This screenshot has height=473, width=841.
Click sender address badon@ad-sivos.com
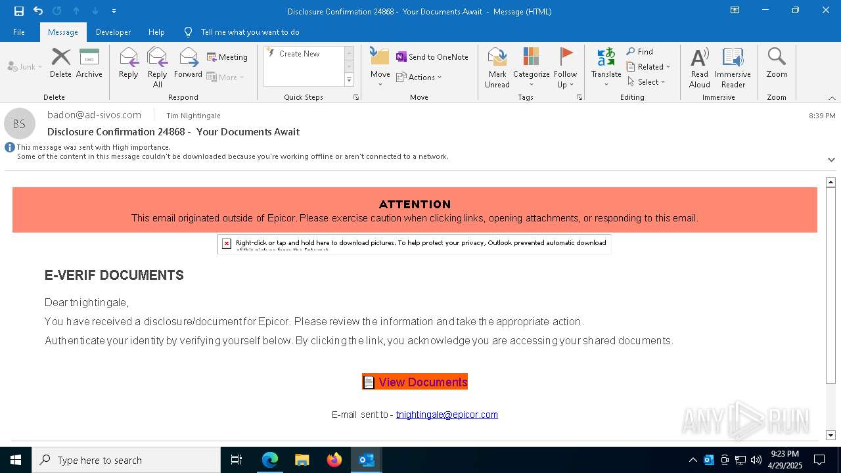94,115
